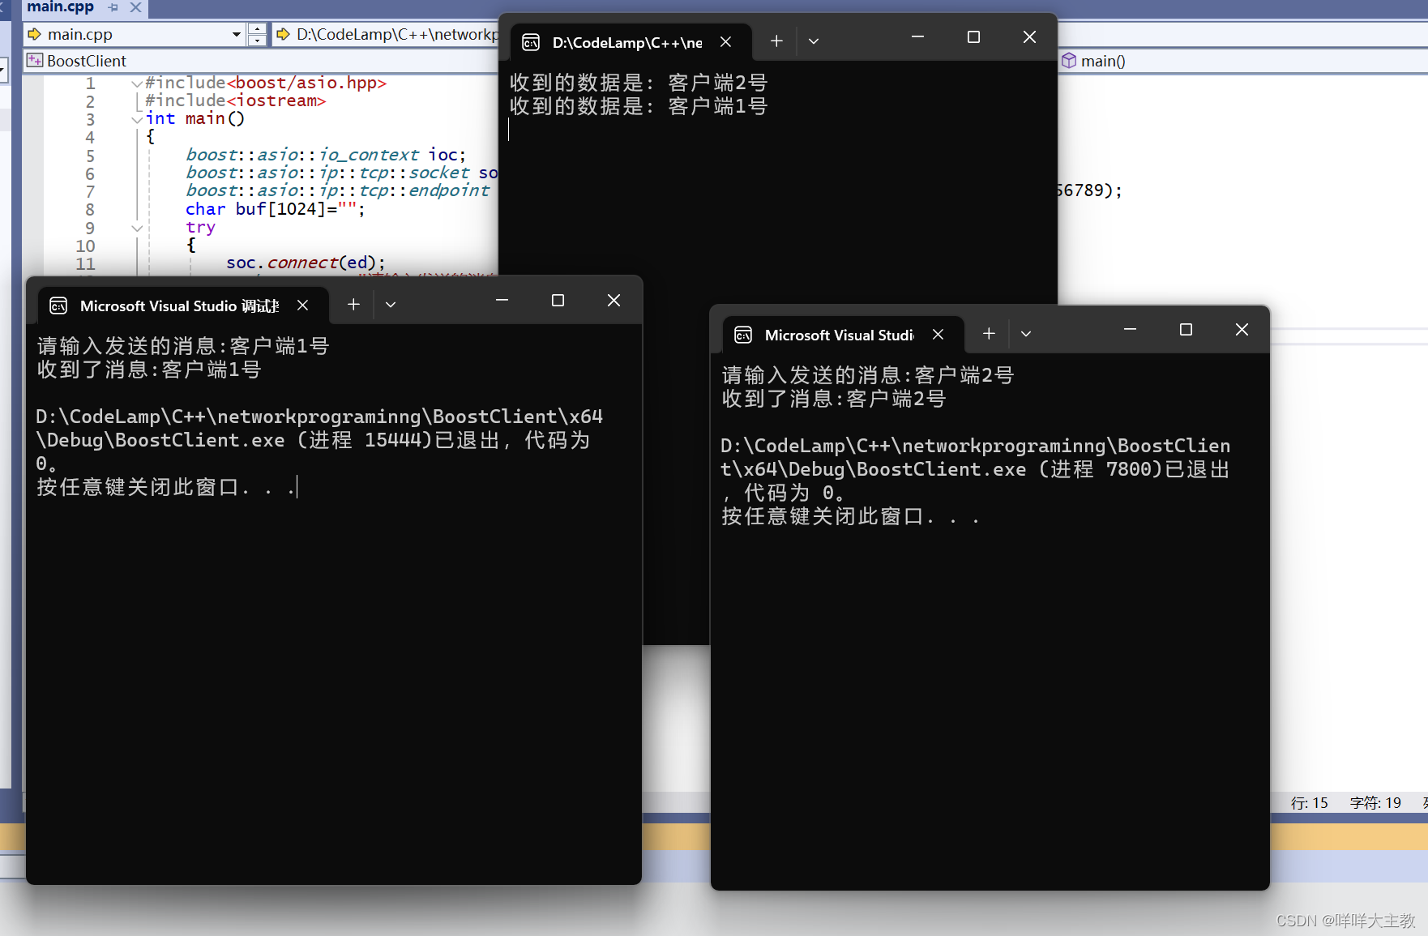Click the main.cpp tab title
This screenshot has width=1428, height=936.
(x=60, y=7)
